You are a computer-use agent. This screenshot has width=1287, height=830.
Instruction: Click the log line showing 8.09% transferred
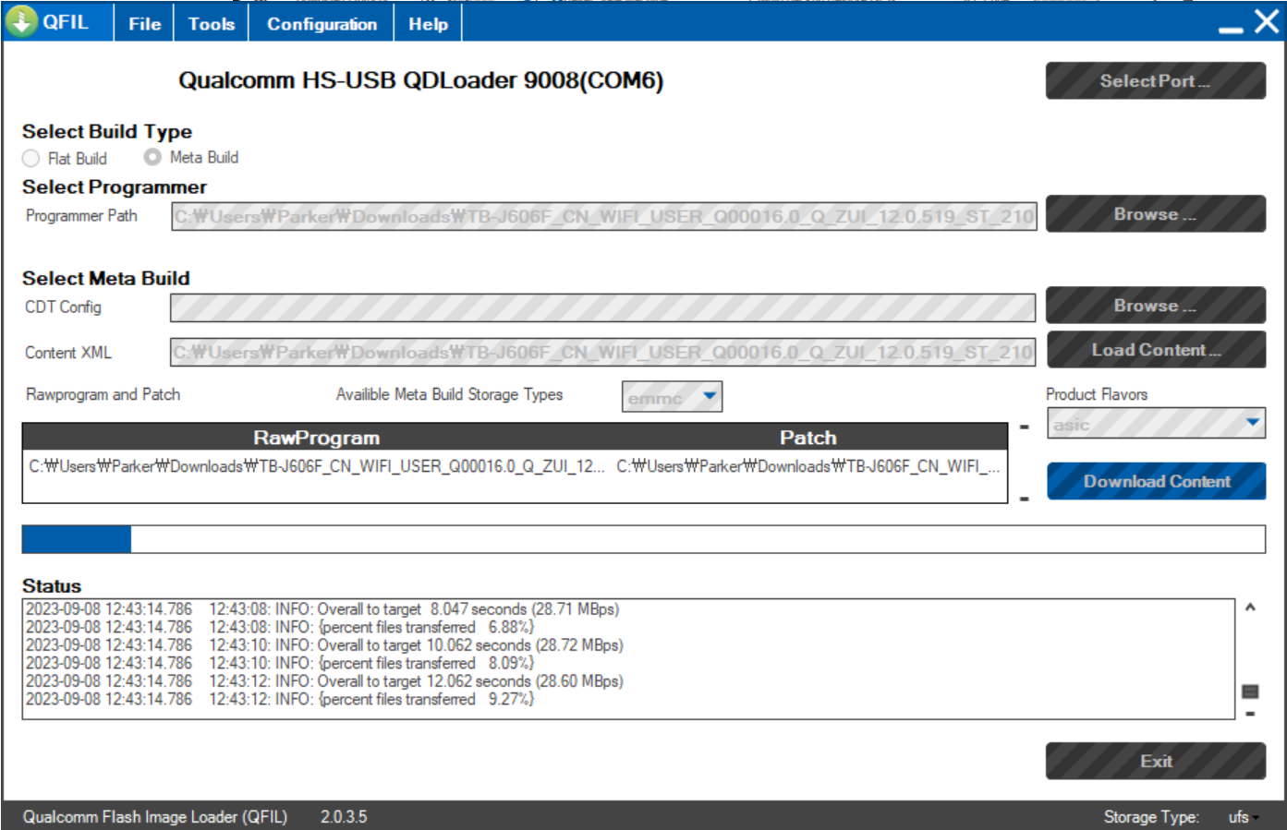click(280, 663)
